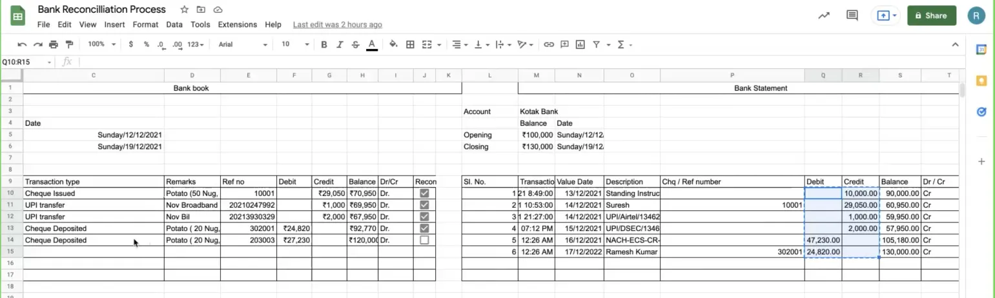The width and height of the screenshot is (995, 298).
Task: Print the spreadsheet
Action: [x=54, y=45]
